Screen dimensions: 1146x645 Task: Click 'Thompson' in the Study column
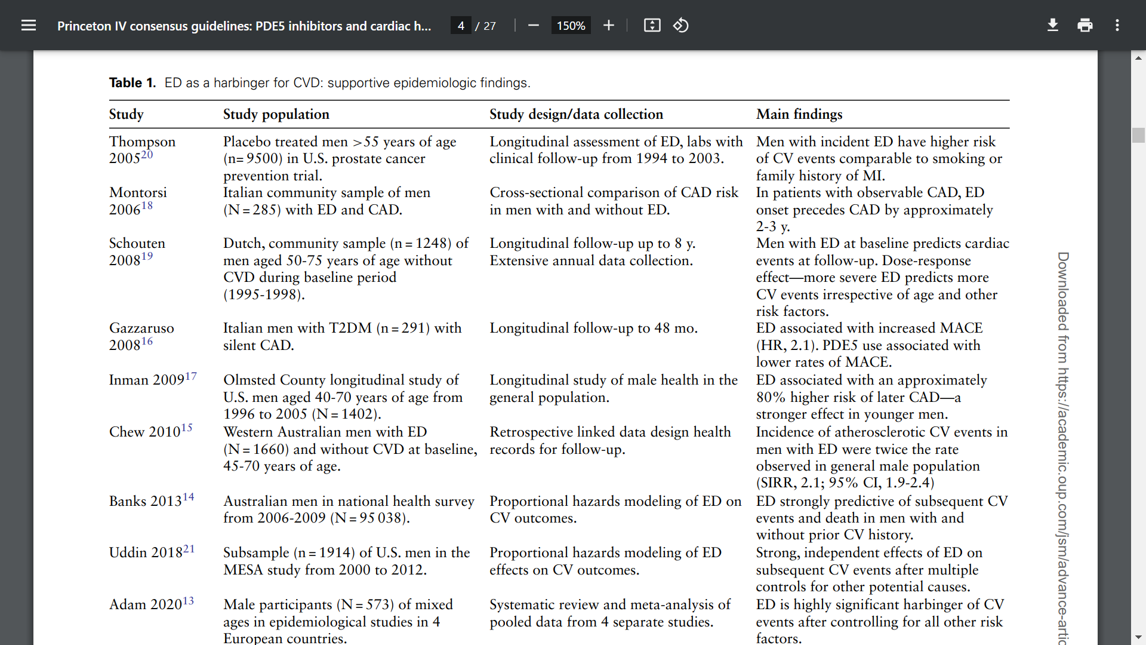point(142,142)
